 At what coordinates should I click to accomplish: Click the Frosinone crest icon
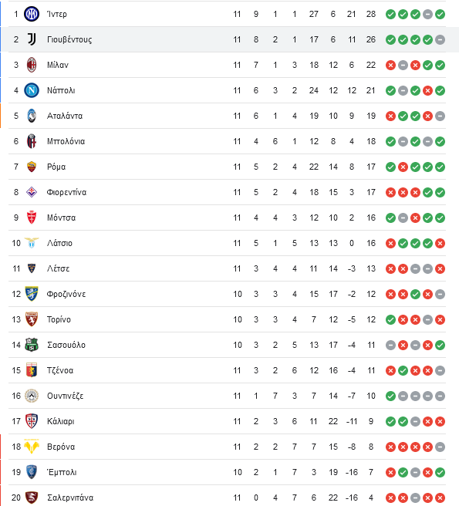coord(32,294)
